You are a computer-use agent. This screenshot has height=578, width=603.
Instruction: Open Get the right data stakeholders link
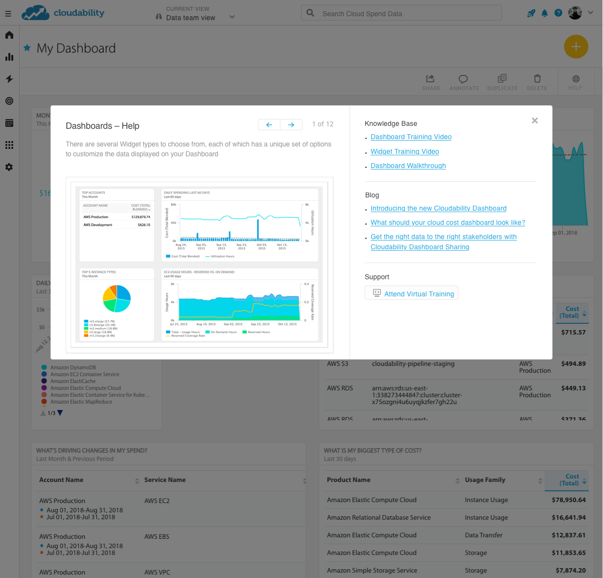point(444,242)
